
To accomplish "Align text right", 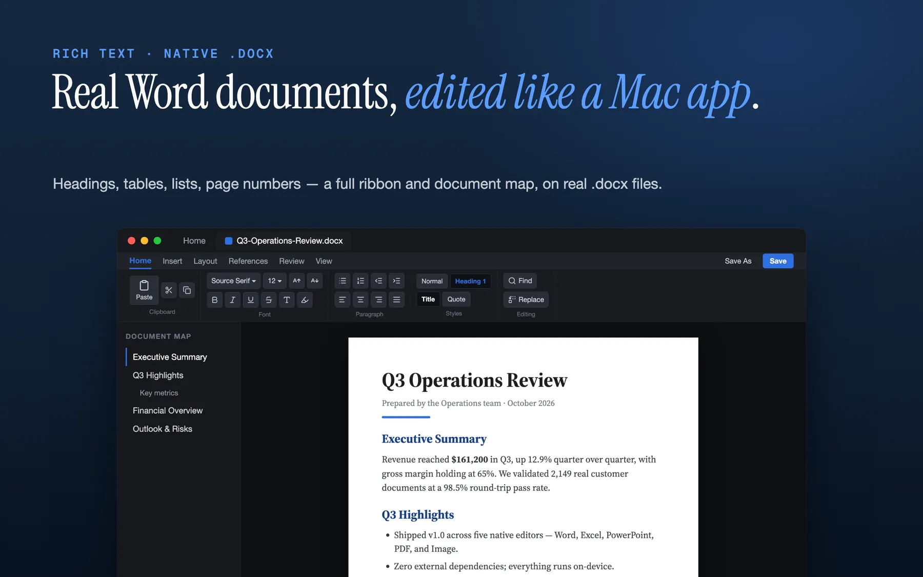I will (378, 300).
